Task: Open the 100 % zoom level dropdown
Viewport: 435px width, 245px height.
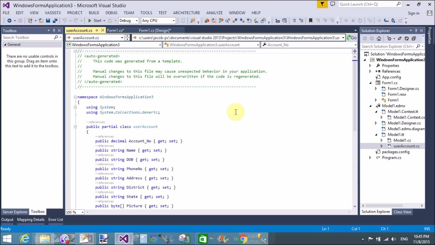Action: [x=82, y=212]
